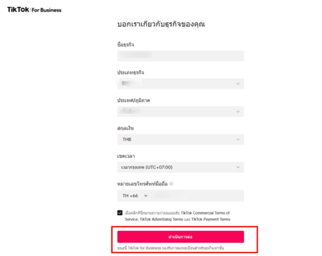Screen dimensions: 322x256
Task: Click the สกุลเงิน currency label
Action: (126, 128)
